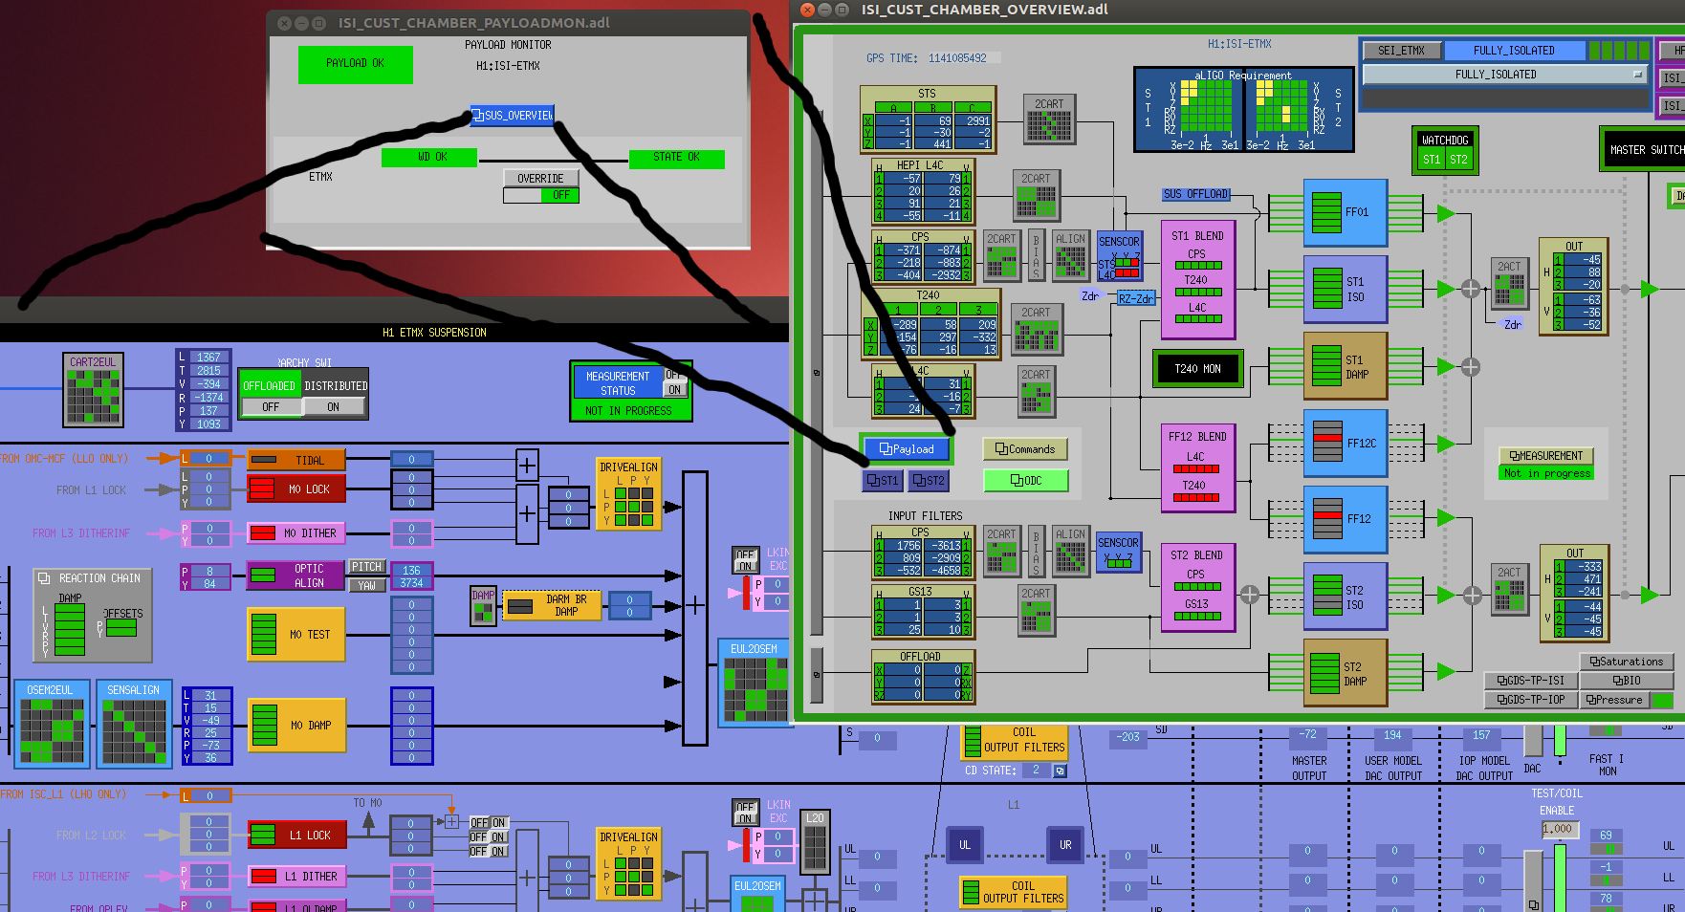Screen dimensions: 1685x912
Task: Expand the FULLY_ISOLATED state menu
Action: point(1503,75)
